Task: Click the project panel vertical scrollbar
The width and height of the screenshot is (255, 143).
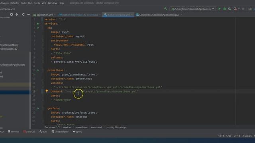Action: (30, 90)
